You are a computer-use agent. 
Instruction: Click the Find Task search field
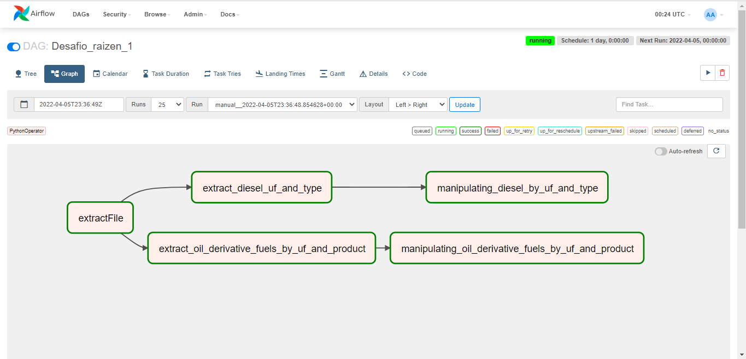pyautogui.click(x=669, y=104)
